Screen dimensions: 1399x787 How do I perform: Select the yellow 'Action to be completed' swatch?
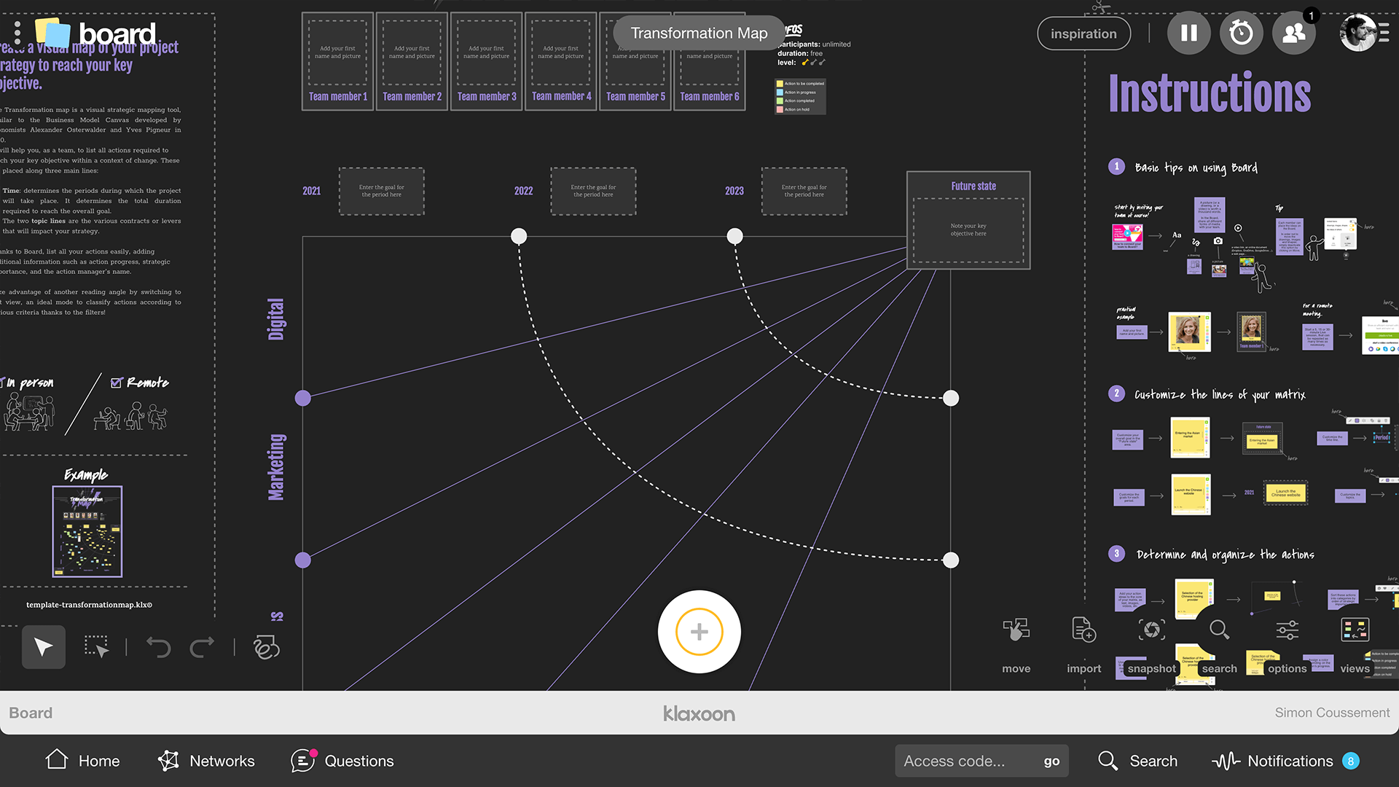(x=780, y=84)
